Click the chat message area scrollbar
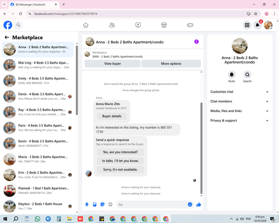Screen dimensions: 279x223 201,148
